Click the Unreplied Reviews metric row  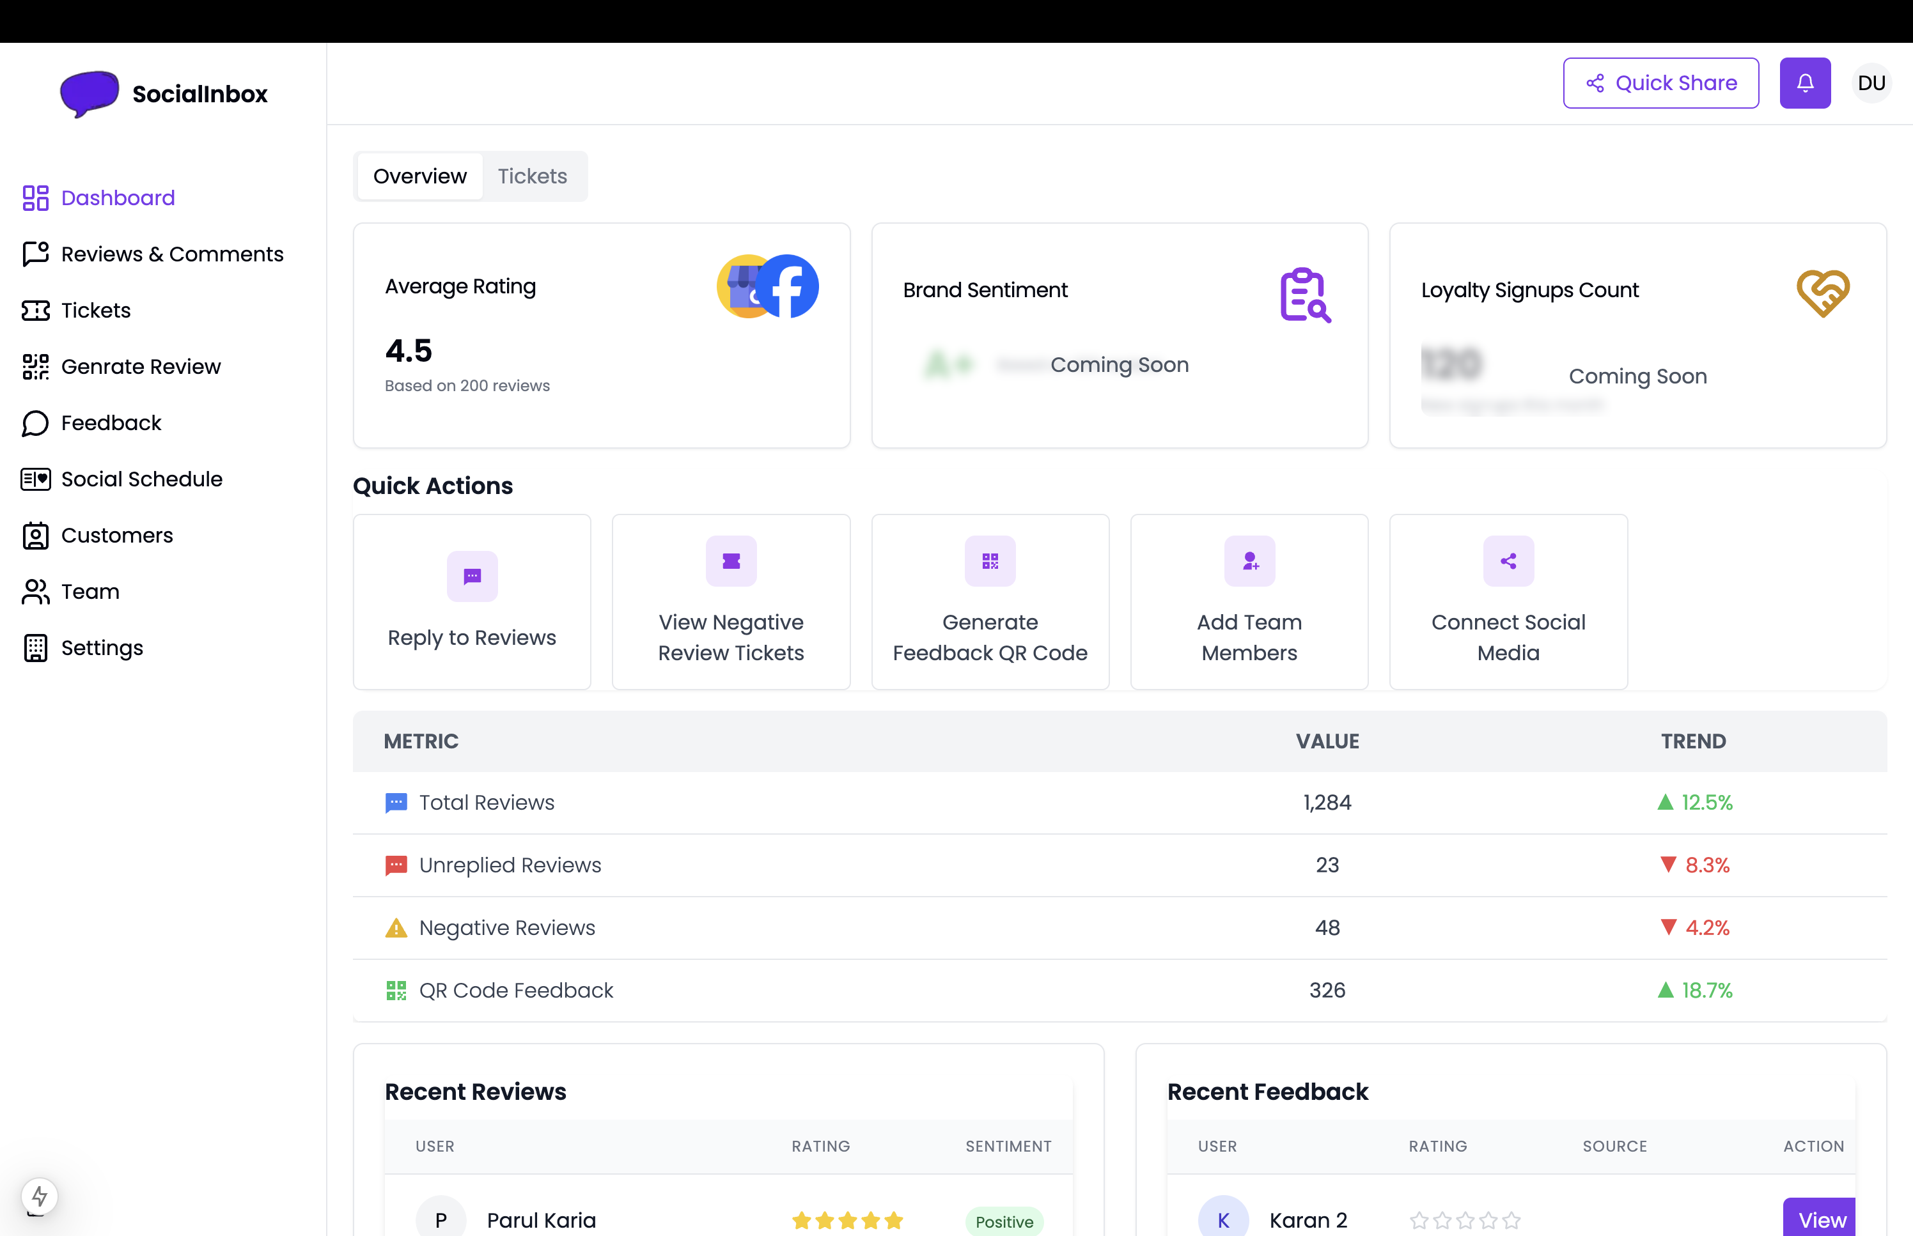[x=509, y=865]
